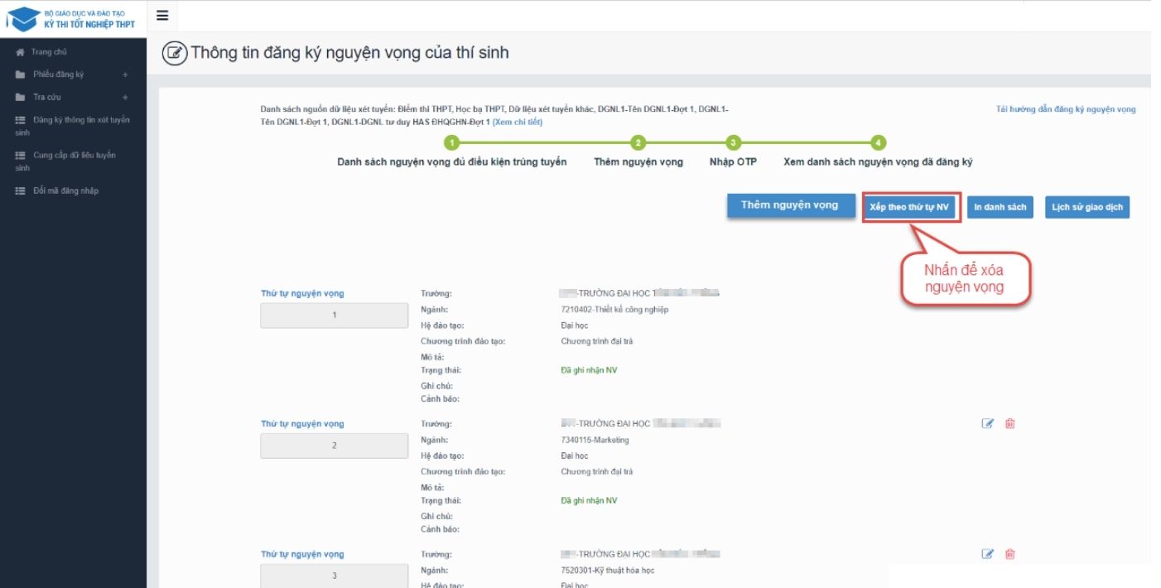
Task: Open Đổi mã đăng nhập menu item
Action: click(65, 190)
